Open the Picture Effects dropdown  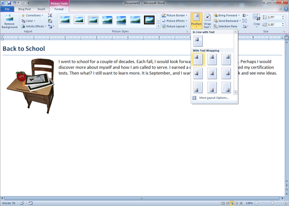pyautogui.click(x=175, y=21)
